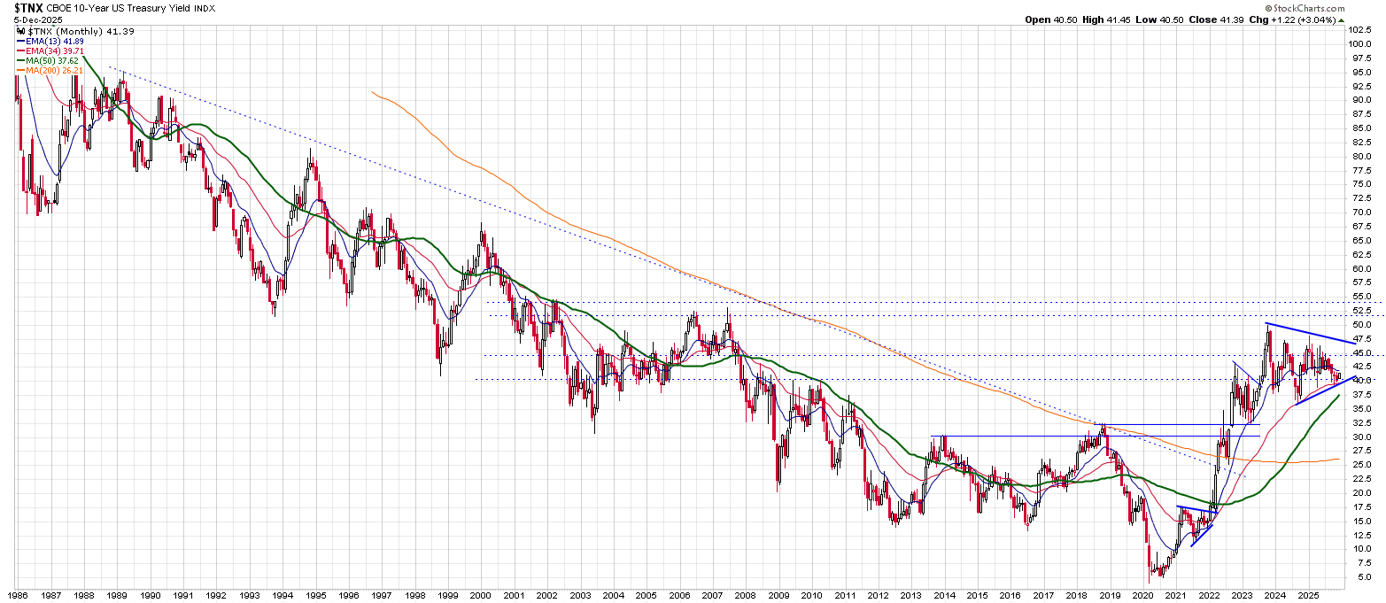Open the StockCharts.com watermark link
1386x603 pixels.
point(1304,8)
